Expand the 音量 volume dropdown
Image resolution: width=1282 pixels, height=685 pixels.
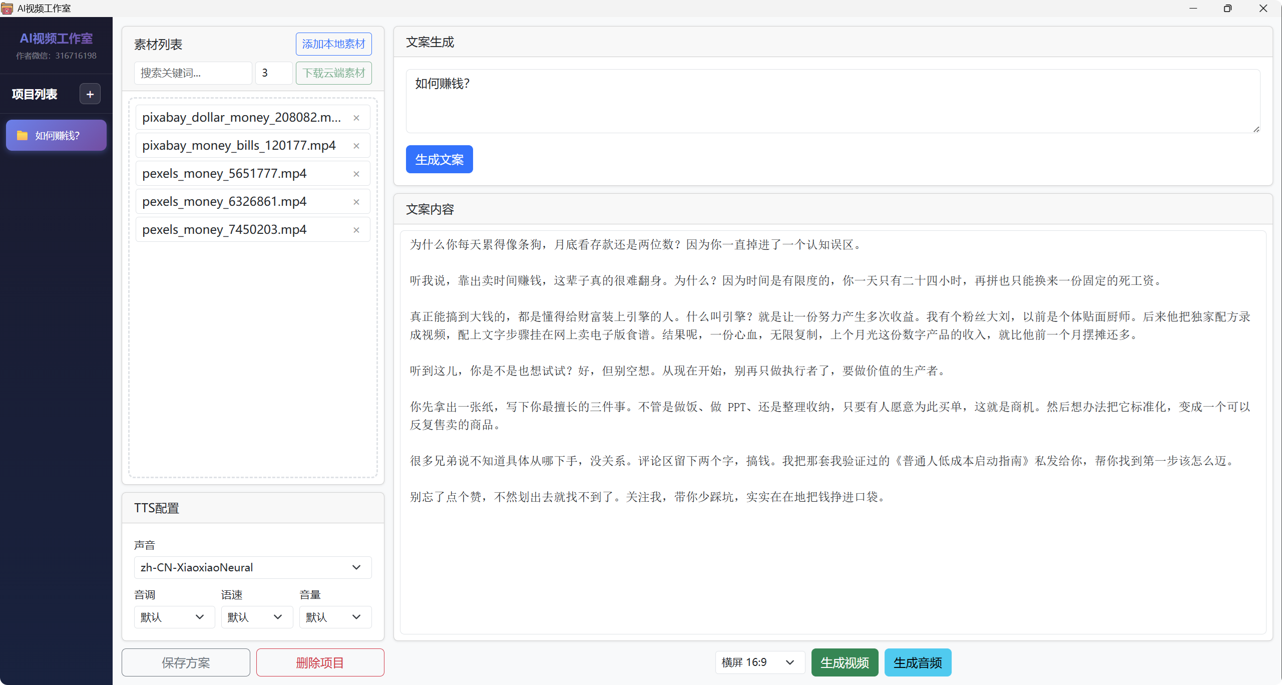(x=335, y=617)
